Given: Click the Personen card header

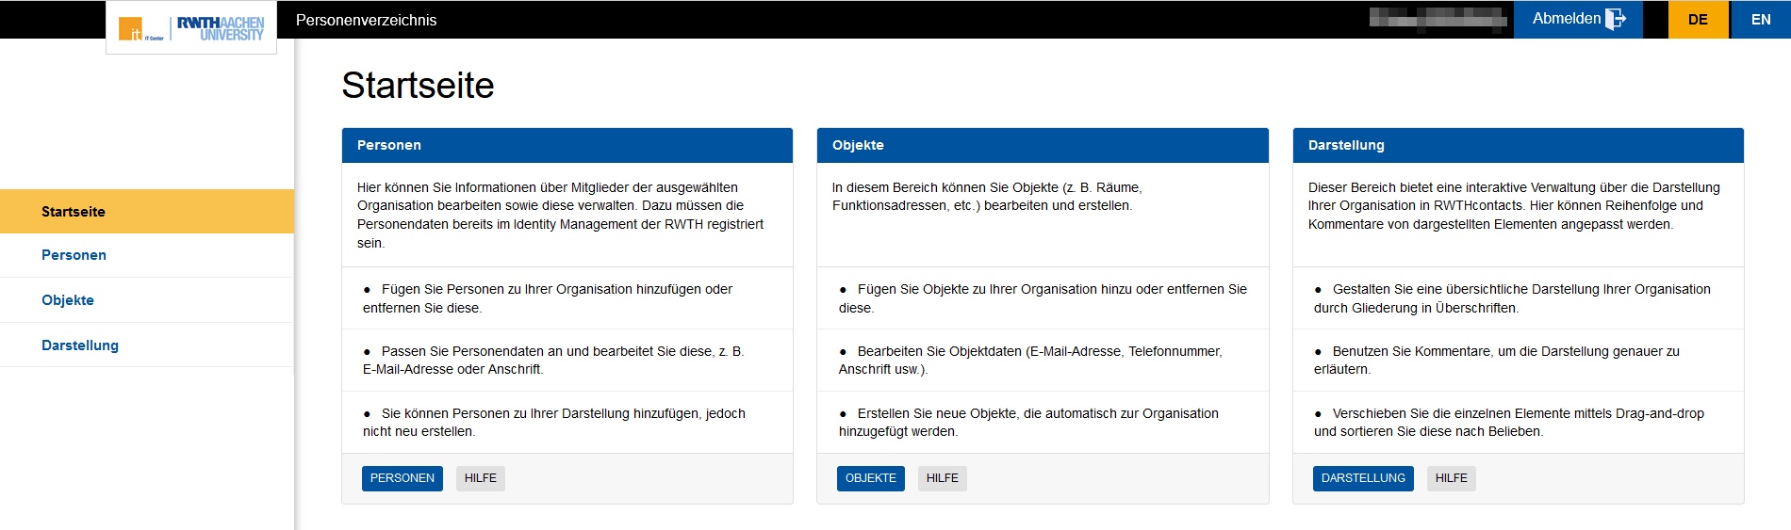Looking at the screenshot, I should [567, 145].
